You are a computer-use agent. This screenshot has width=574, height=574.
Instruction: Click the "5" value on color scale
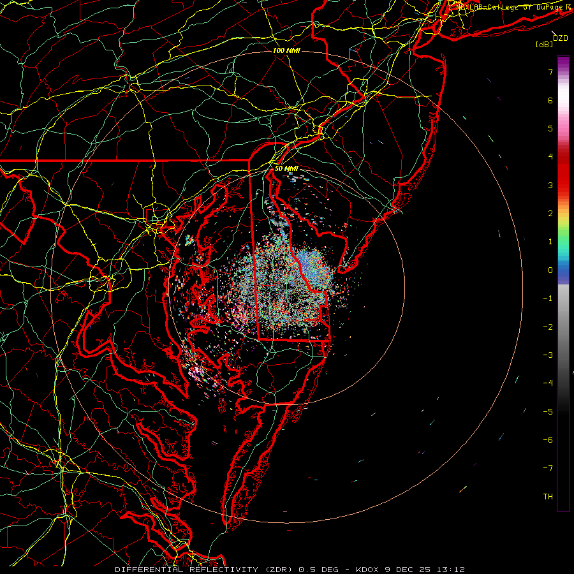coord(550,128)
